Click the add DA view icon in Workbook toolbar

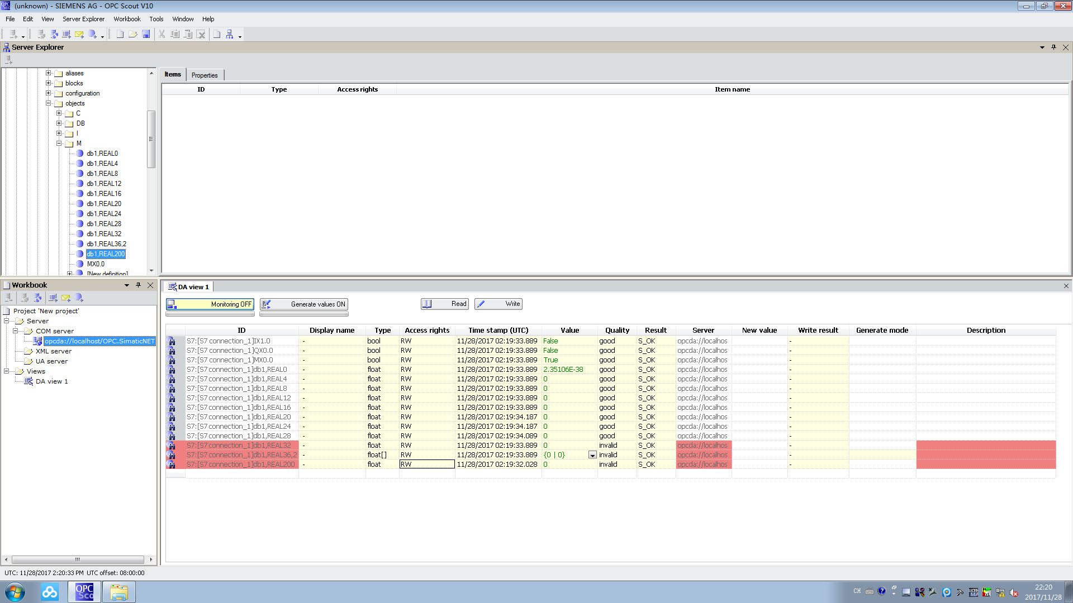coord(53,298)
